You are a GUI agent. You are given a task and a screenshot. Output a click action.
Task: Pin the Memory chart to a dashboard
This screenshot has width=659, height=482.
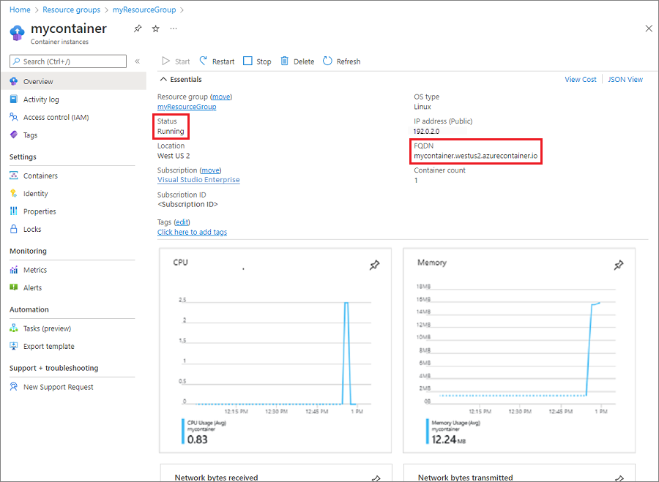tap(619, 266)
